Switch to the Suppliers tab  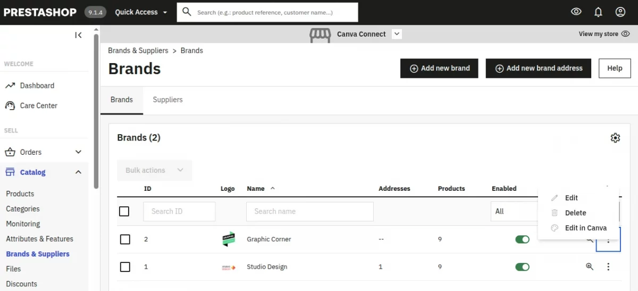coord(167,100)
